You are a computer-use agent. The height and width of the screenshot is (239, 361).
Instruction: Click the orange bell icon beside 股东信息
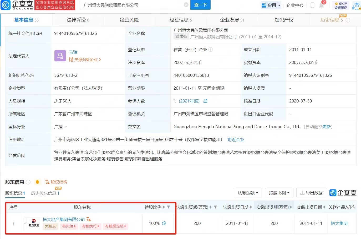click(x=37, y=182)
